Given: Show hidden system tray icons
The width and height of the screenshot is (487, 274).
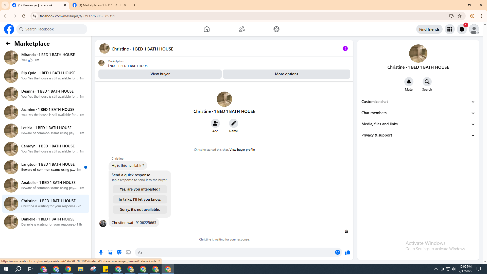Looking at the screenshot, I should coord(436,269).
